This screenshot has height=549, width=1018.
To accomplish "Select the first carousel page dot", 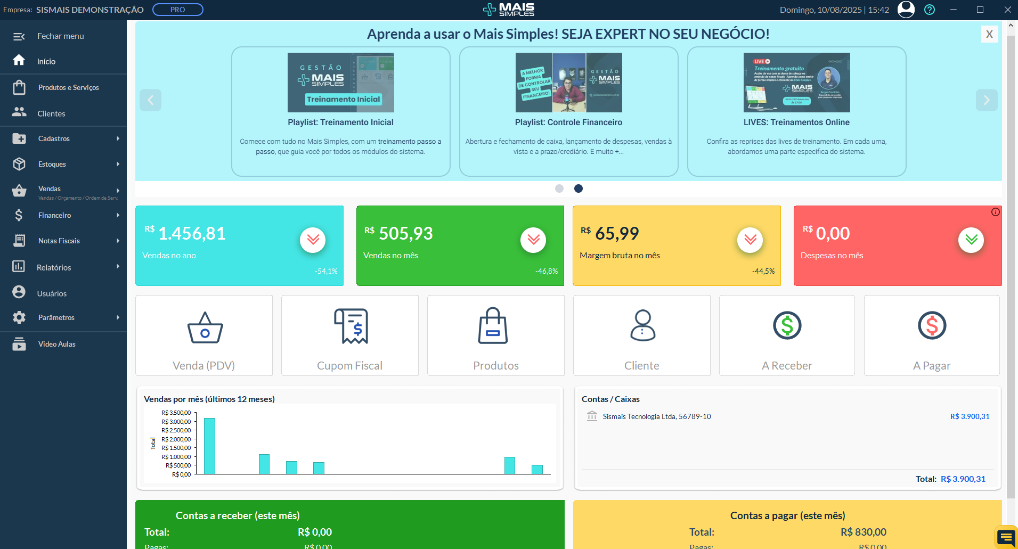I will 559,189.
